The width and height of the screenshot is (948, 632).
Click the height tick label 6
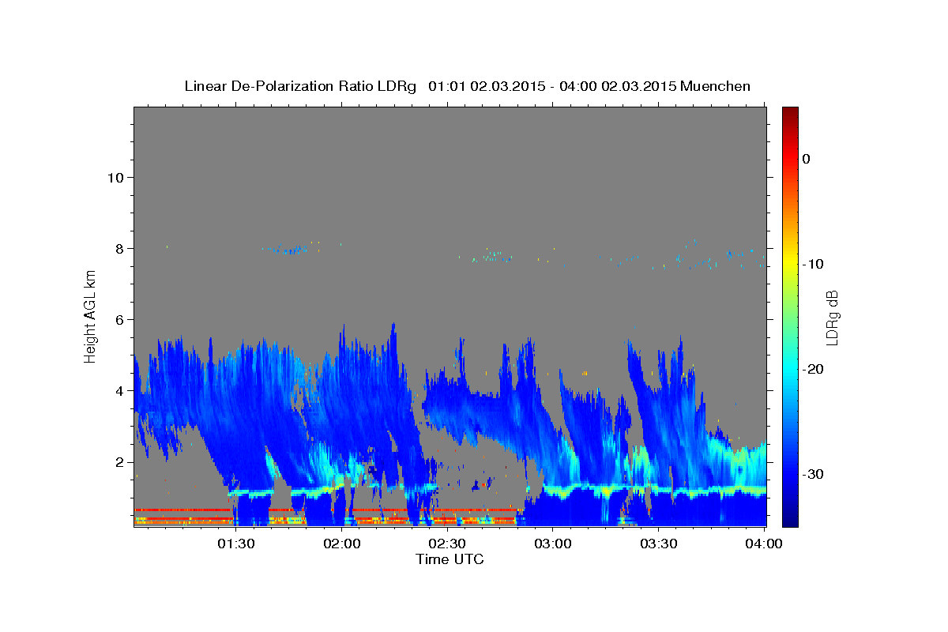pos(120,319)
